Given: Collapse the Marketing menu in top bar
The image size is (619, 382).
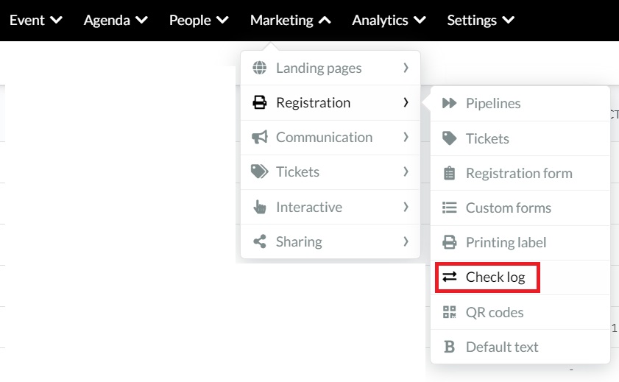Looking at the screenshot, I should click(x=291, y=20).
